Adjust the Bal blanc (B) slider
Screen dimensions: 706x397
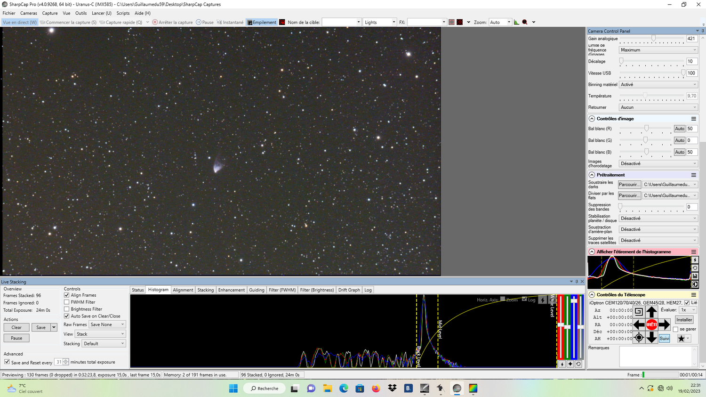[x=647, y=152]
